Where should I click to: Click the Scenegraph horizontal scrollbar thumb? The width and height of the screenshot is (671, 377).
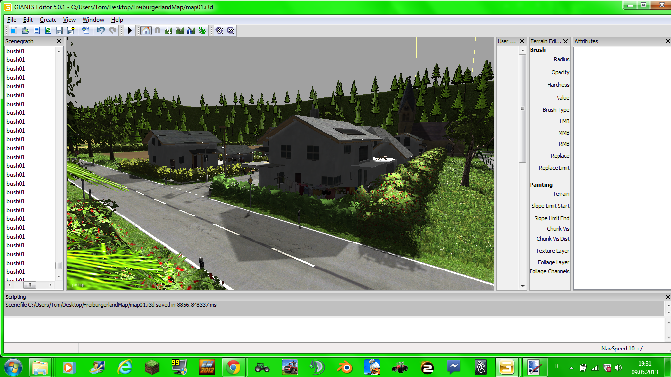[29, 285]
